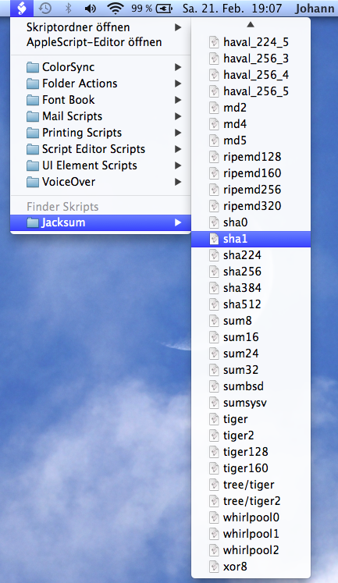338x583 pixels.
Task: Expand the Skriptordner öffnen submenu arrow
Action: pos(178,27)
